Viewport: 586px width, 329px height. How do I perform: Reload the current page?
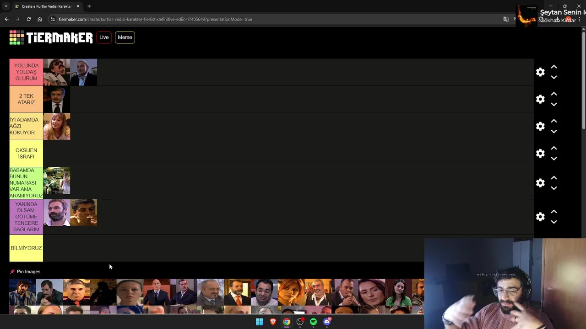click(x=28, y=19)
